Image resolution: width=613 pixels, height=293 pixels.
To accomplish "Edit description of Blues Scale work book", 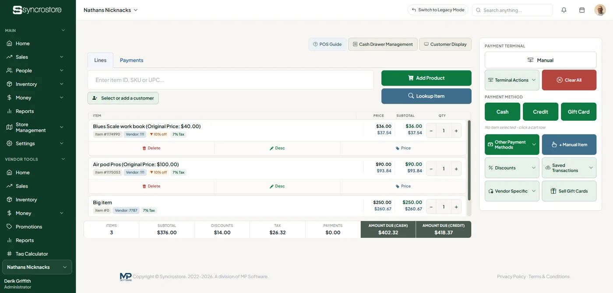I will 277,148.
